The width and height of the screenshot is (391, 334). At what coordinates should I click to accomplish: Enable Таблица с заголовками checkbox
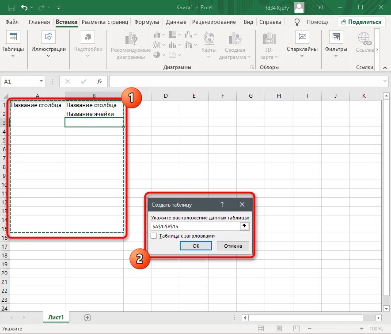pyautogui.click(x=154, y=236)
